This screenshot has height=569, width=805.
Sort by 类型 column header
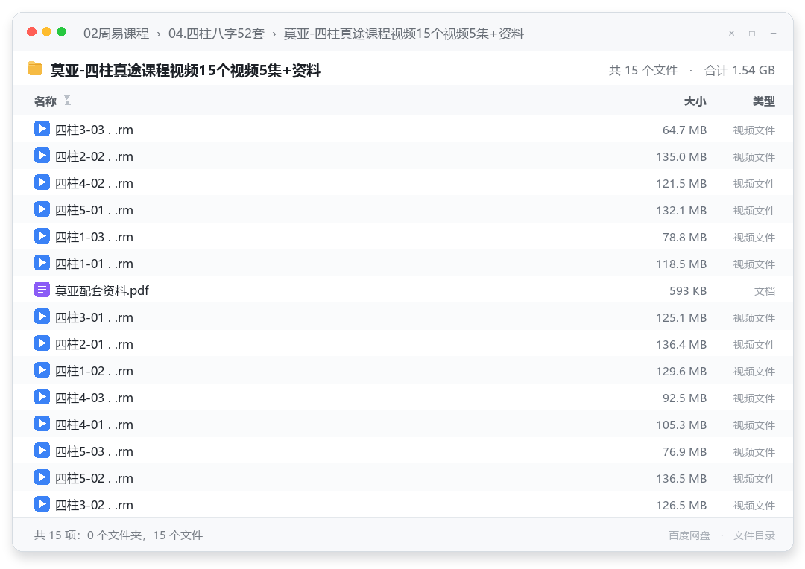coord(764,101)
